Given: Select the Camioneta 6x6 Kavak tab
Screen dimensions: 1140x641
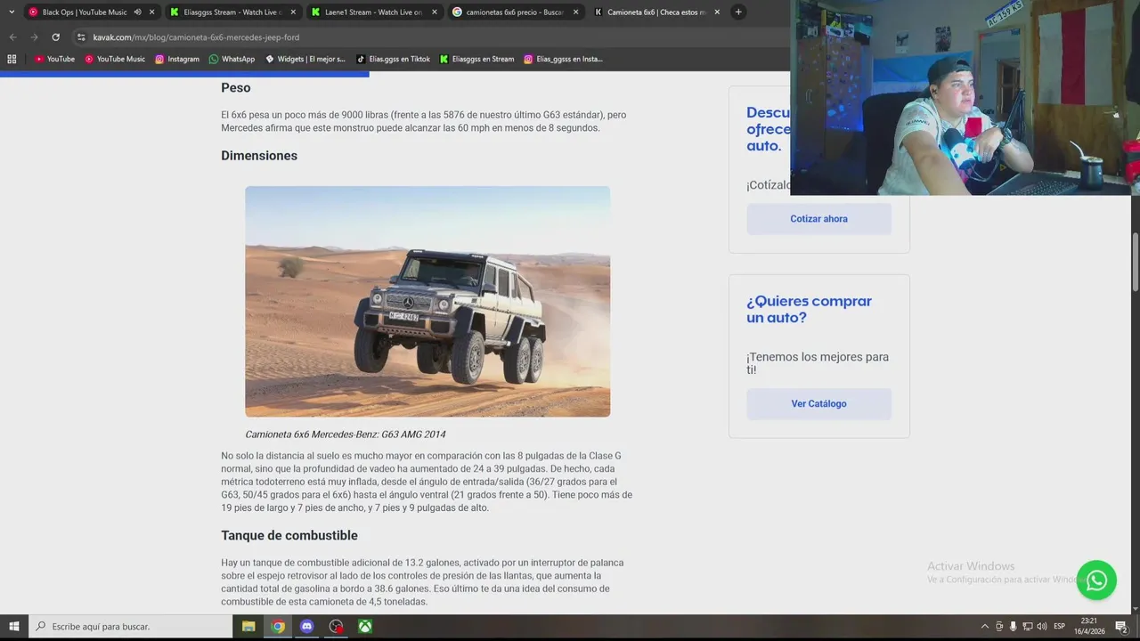Looking at the screenshot, I should click(656, 12).
